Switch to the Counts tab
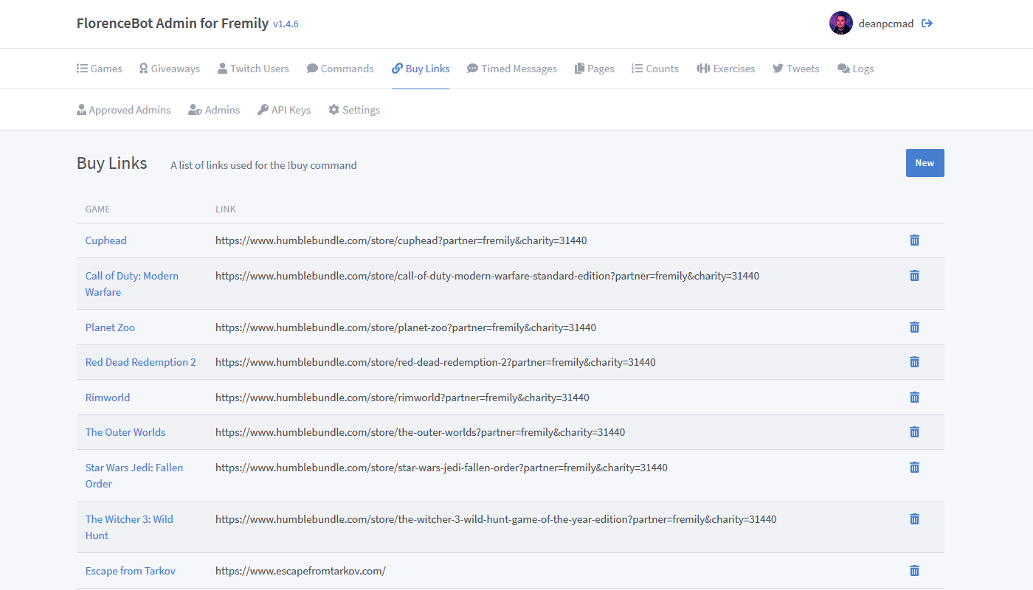Viewport: 1033px width, 590px height. tap(655, 69)
